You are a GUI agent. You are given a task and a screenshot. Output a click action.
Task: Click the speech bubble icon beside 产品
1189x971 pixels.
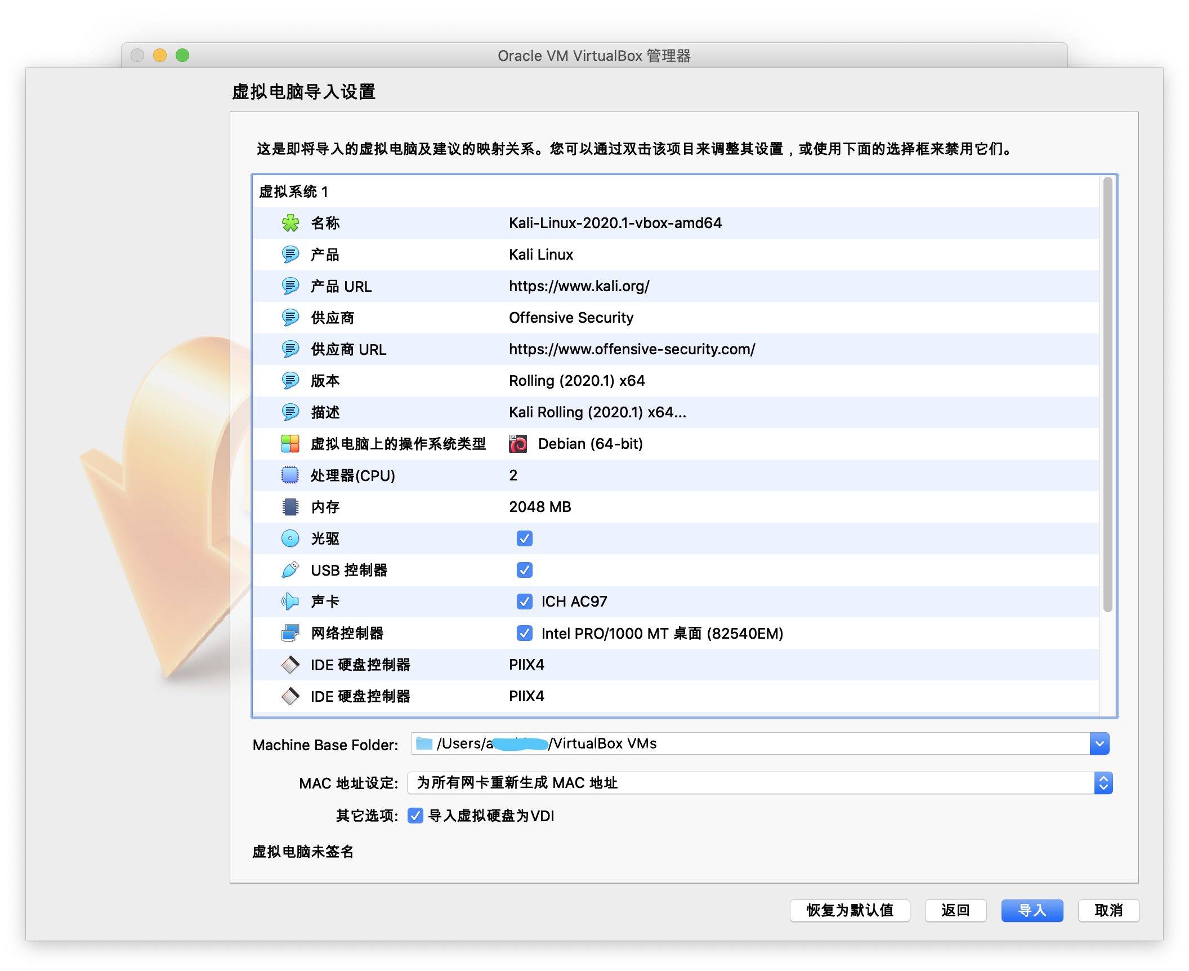point(290,255)
